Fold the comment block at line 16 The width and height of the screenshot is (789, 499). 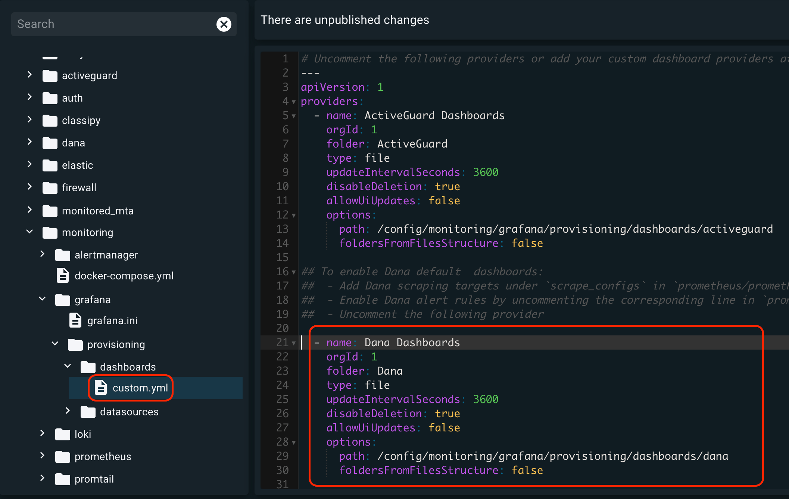pyautogui.click(x=294, y=272)
